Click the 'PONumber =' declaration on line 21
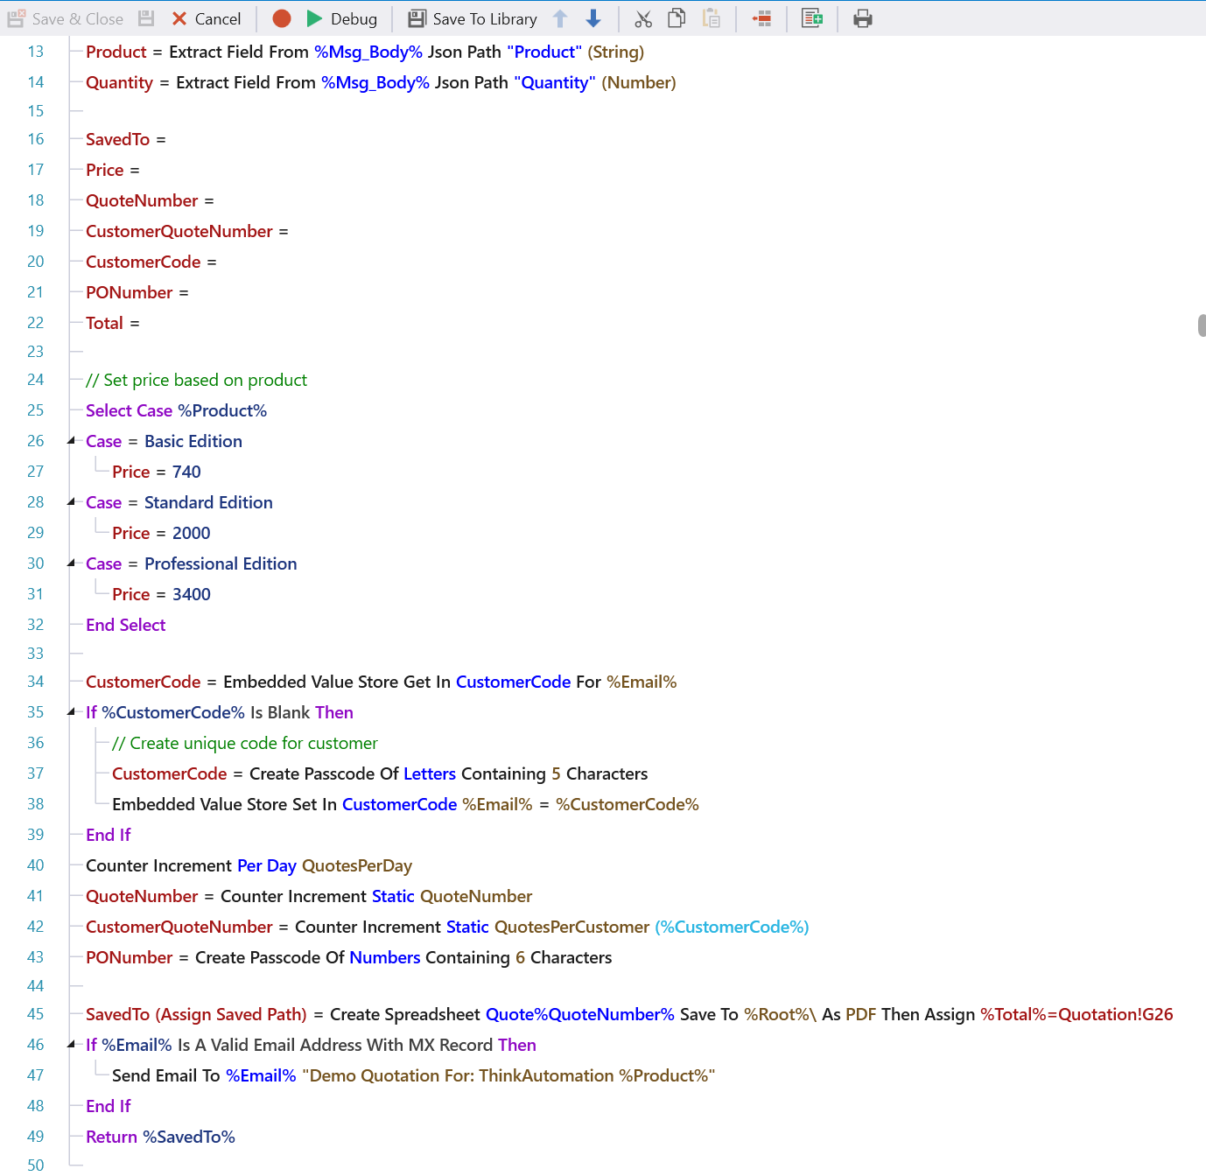This screenshot has height=1176, width=1206. [137, 292]
